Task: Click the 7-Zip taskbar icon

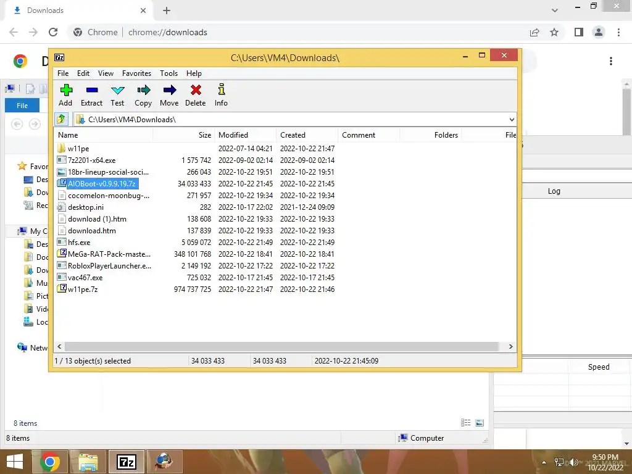Action: [x=127, y=462]
